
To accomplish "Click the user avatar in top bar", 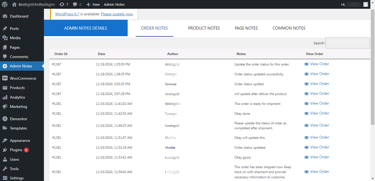I will [365, 4].
